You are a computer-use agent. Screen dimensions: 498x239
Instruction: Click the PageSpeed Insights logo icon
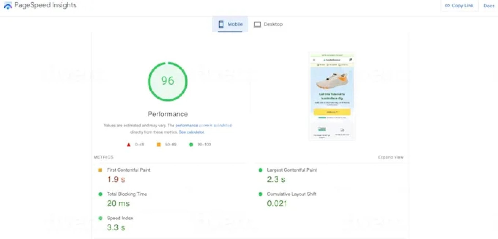click(8, 6)
